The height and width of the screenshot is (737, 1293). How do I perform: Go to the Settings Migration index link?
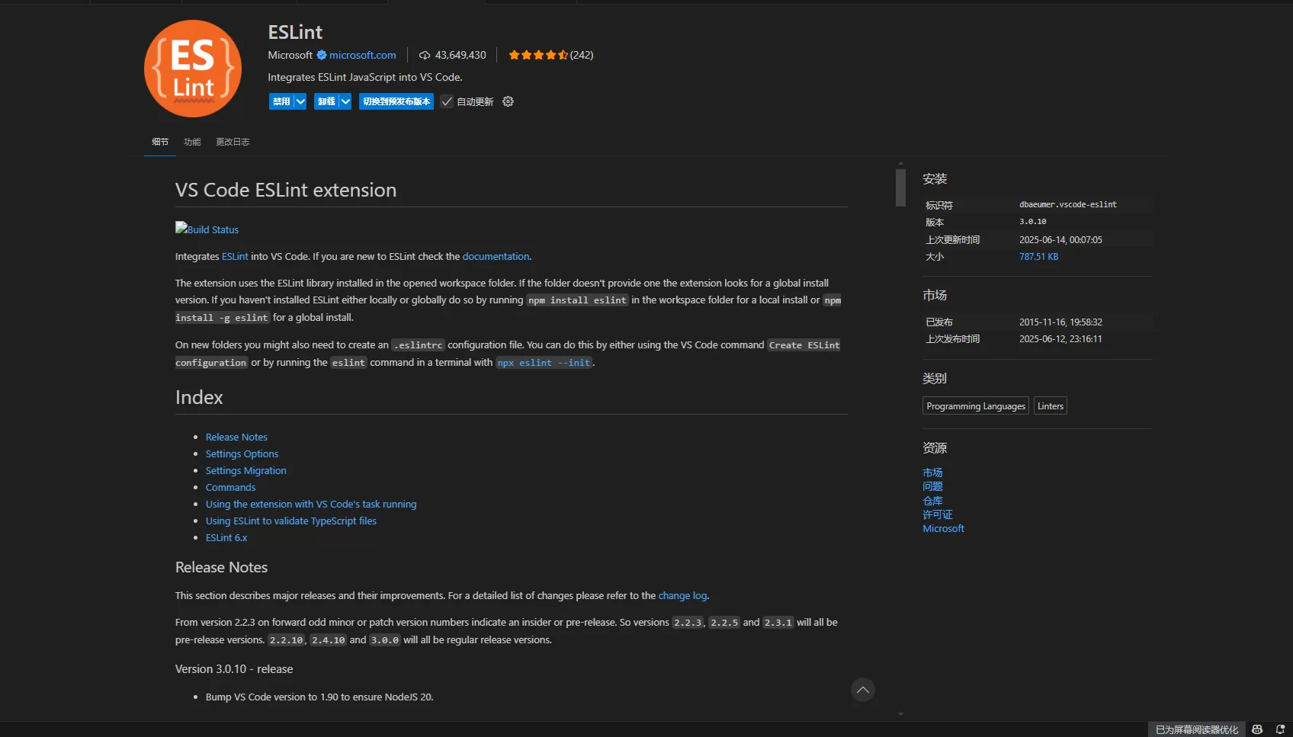click(x=245, y=470)
